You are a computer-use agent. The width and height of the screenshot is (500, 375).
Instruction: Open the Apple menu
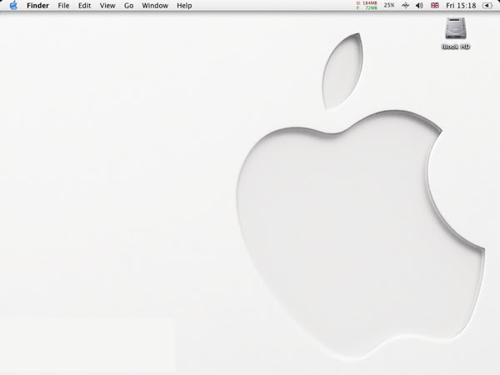click(13, 6)
